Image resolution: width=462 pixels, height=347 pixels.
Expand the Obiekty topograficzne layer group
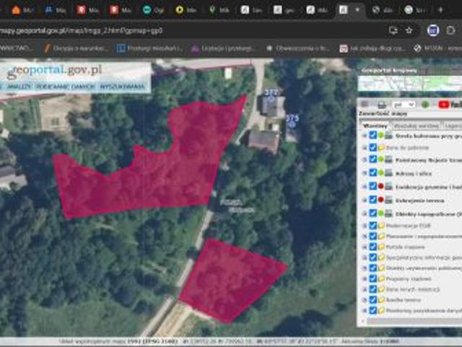[x=364, y=213]
